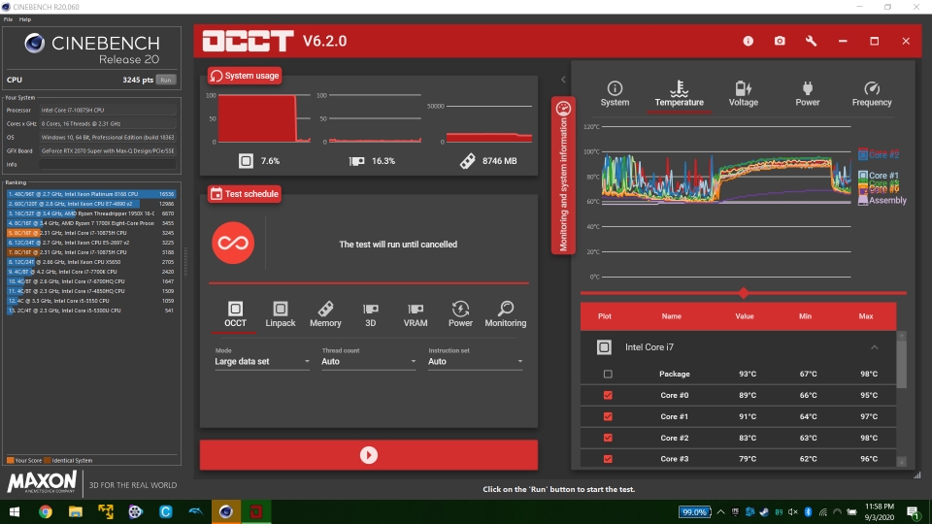Click the CPU usage icon 7.6%
Viewport: 932px width, 524px height.
[x=246, y=161]
